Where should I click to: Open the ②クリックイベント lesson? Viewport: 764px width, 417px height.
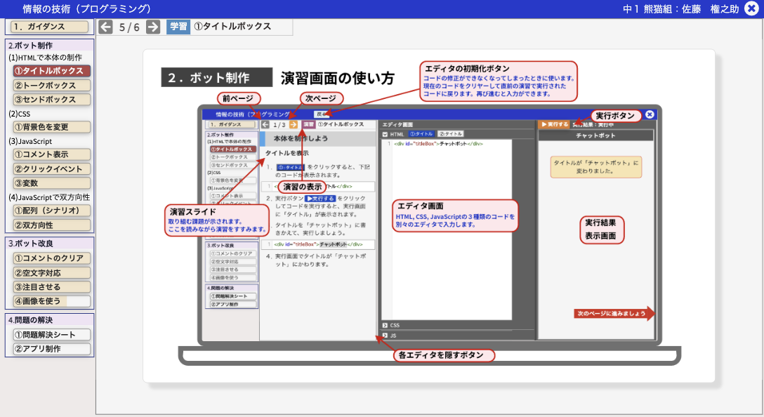[52, 169]
